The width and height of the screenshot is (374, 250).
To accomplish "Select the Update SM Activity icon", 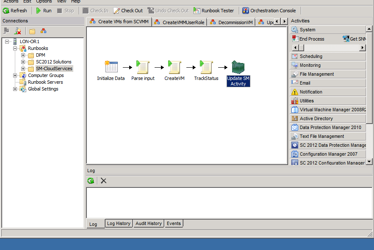I will (238, 67).
